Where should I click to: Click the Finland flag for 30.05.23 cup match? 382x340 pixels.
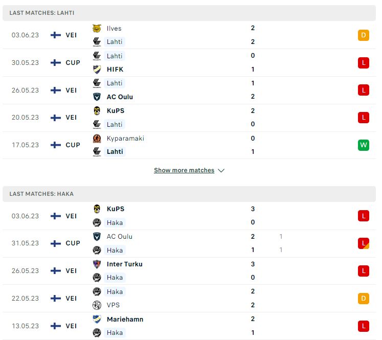coord(56,62)
